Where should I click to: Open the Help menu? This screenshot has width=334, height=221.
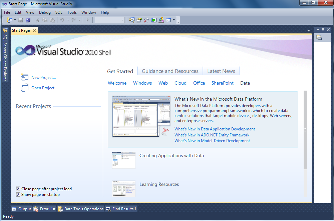[x=105, y=12]
